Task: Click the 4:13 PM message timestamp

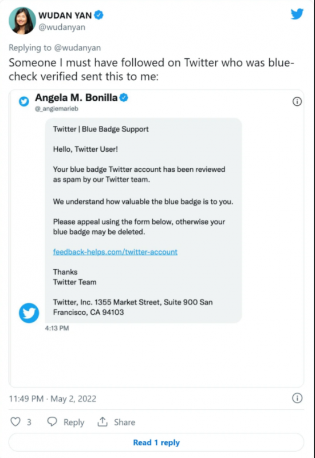Action: 57,328
